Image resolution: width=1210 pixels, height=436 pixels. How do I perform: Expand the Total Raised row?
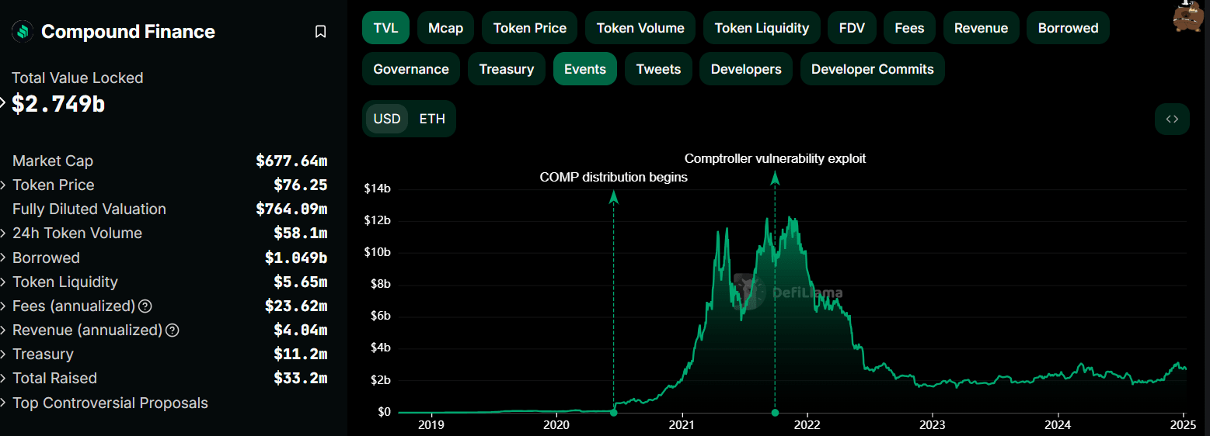click(3, 379)
